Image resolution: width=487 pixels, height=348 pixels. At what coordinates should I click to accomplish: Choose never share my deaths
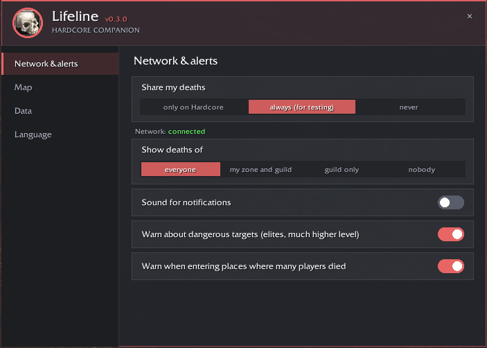point(409,107)
